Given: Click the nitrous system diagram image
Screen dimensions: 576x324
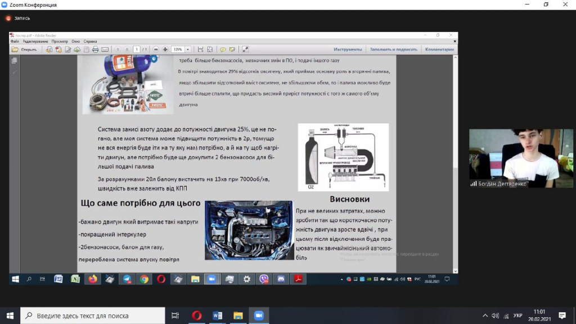Looking at the screenshot, I should pyautogui.click(x=343, y=157).
